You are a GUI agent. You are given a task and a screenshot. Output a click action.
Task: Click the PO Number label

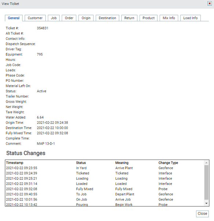tap(15, 81)
